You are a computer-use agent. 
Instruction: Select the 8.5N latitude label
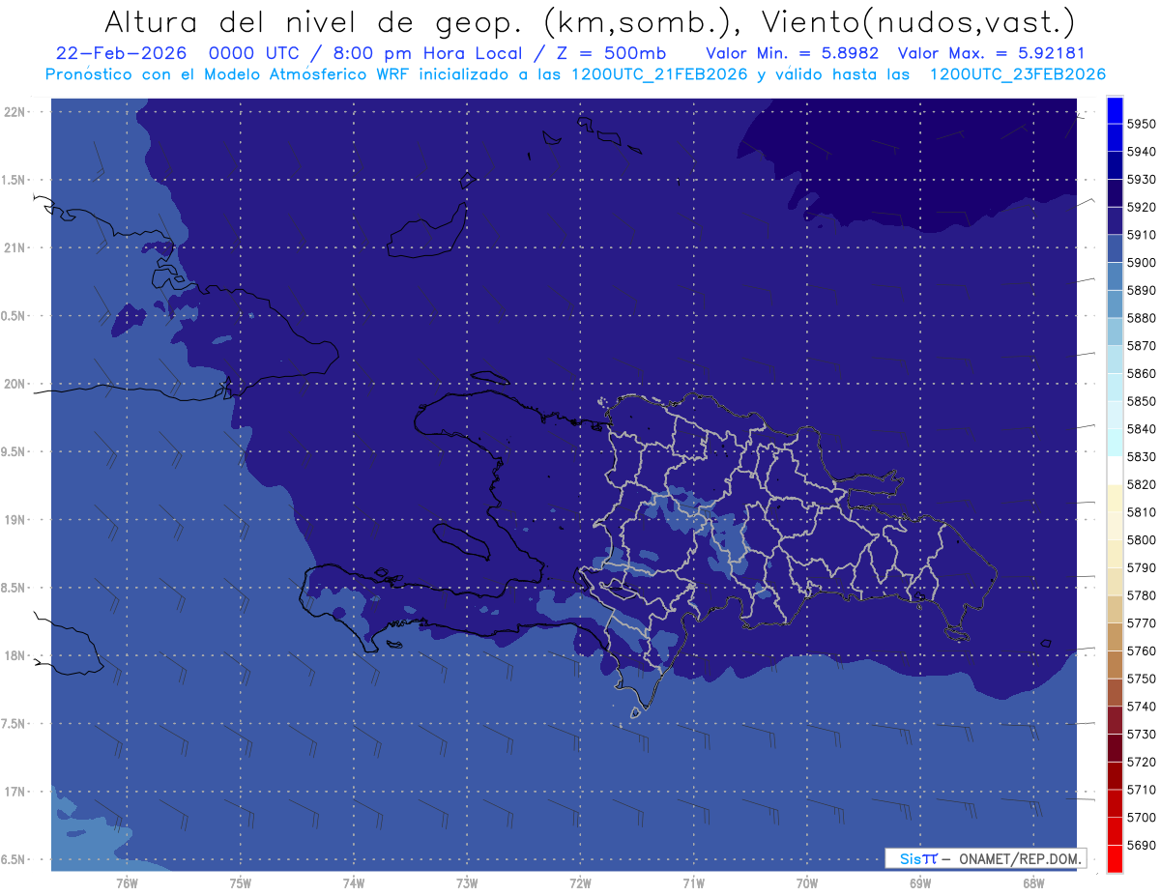coord(14,588)
